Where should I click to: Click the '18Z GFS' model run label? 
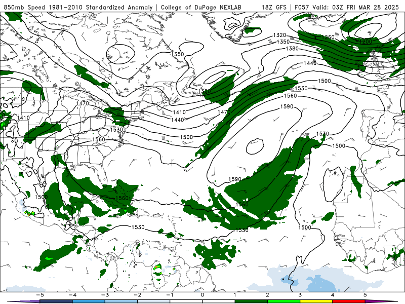[x=274, y=7]
